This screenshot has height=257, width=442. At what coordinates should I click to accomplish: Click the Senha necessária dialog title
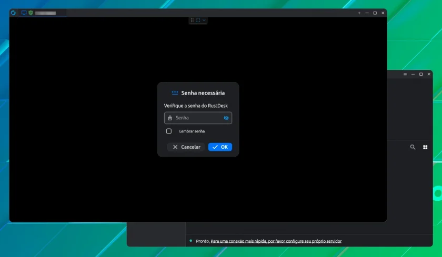click(x=203, y=93)
